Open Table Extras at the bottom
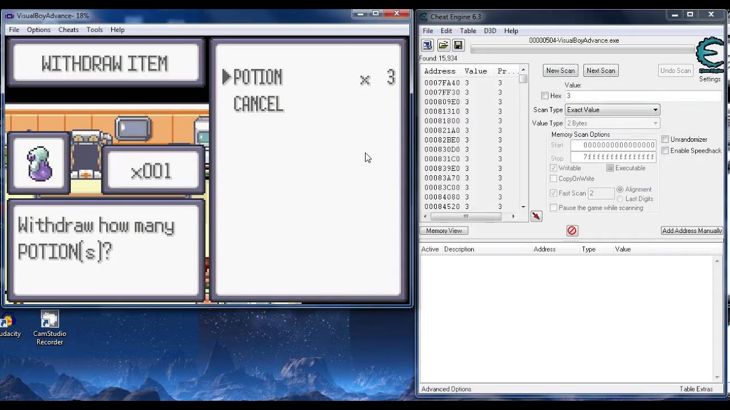This screenshot has height=410, width=730. click(696, 389)
